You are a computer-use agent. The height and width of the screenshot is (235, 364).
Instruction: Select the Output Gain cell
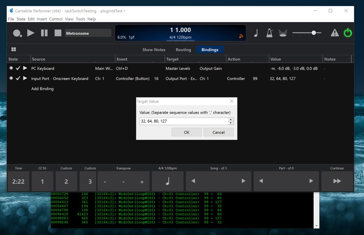click(x=211, y=68)
